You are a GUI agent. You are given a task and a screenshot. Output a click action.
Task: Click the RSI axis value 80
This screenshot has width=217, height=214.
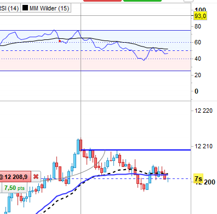[x=198, y=26]
